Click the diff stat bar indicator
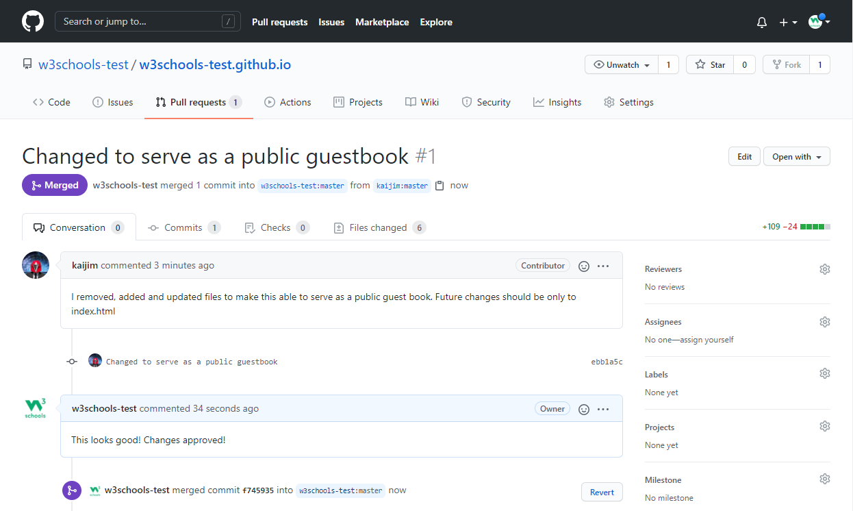This screenshot has height=511, width=853. click(815, 227)
